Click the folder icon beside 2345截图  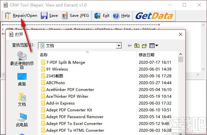tap(43, 76)
